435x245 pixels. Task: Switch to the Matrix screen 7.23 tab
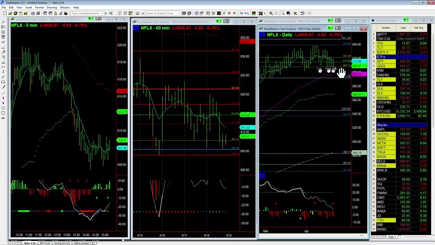pyautogui.click(x=84, y=243)
